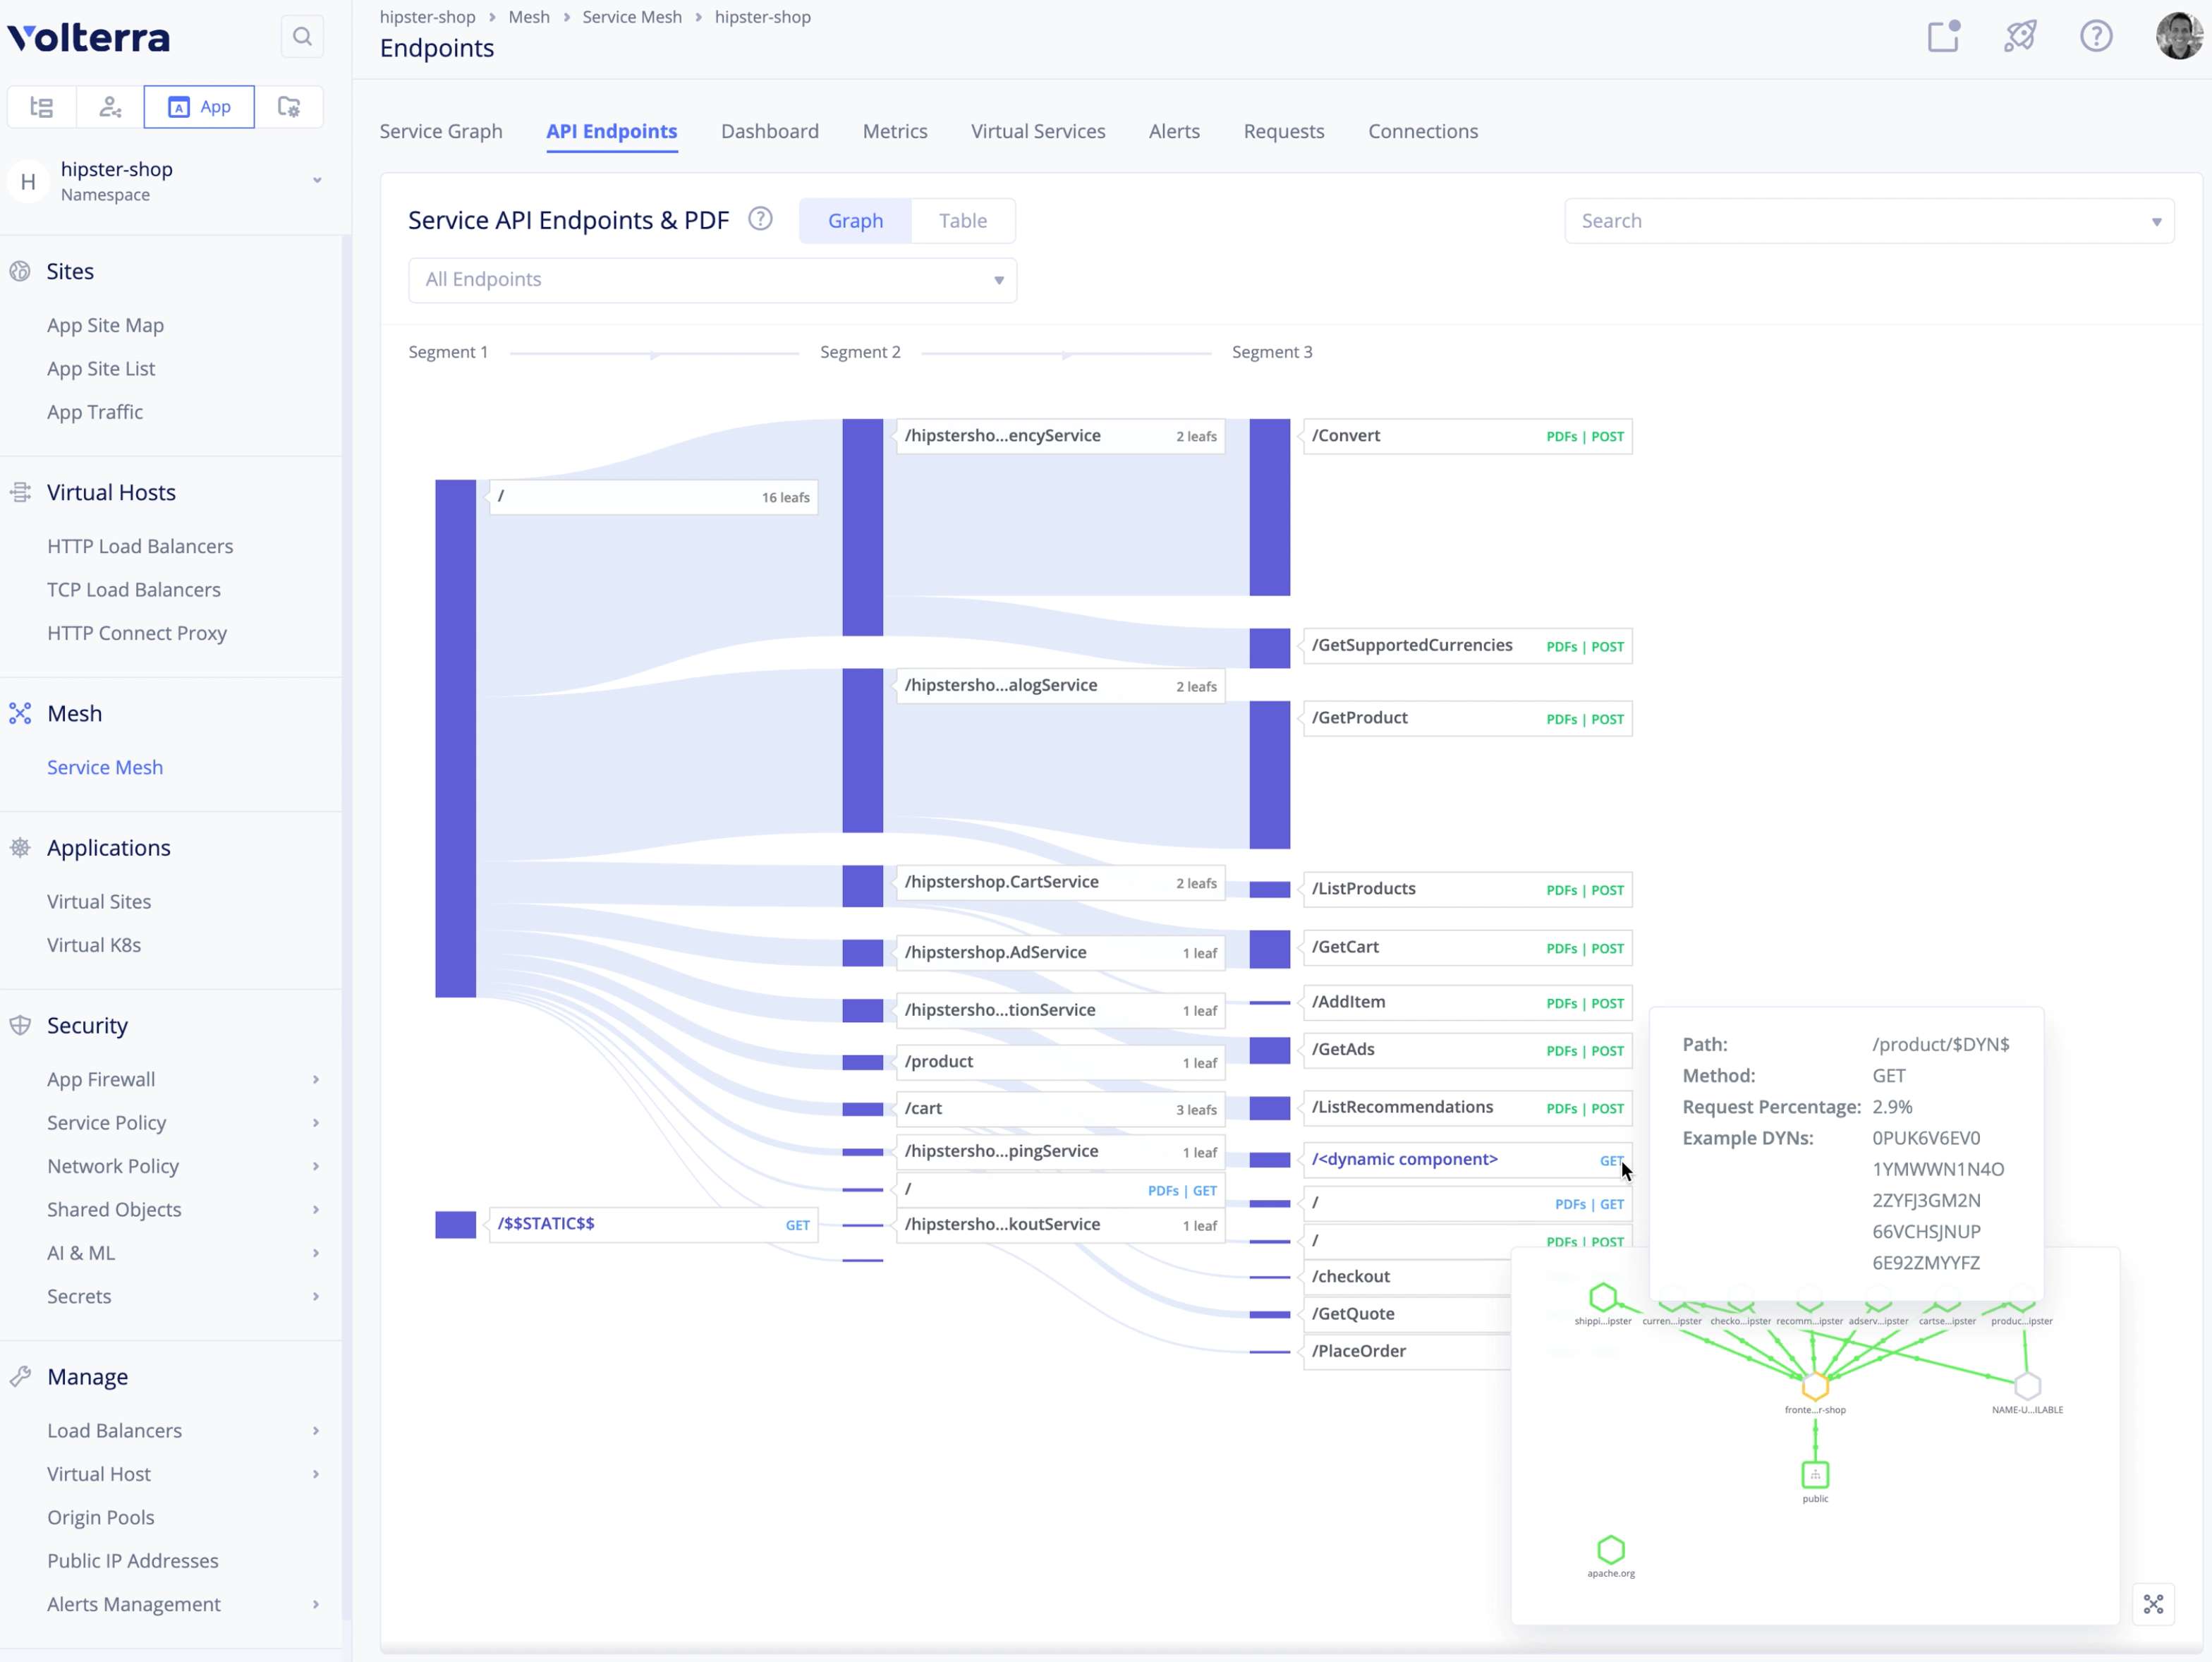Image resolution: width=2212 pixels, height=1662 pixels.
Task: Select the NAME-UNAVAILABLE node in minimap
Action: (x=2027, y=1386)
